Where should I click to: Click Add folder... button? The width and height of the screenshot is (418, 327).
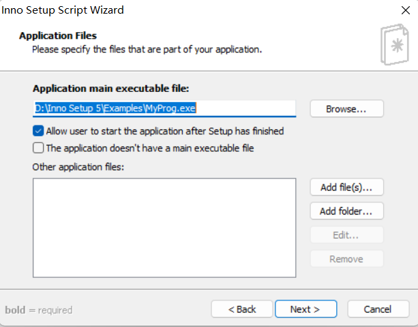click(x=346, y=211)
